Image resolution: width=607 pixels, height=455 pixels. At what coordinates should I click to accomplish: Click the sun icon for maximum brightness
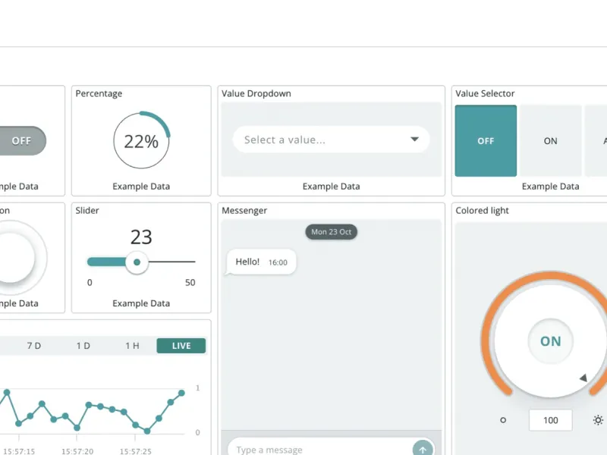598,420
